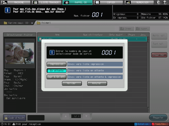169x126 pixels.
Task: Click the Tamb/Dév. status indicator
Action: click(160, 124)
